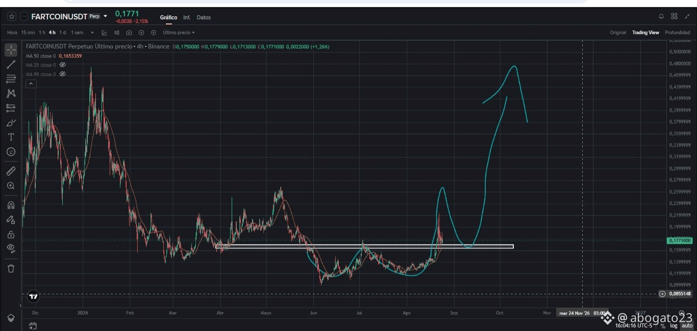Set interval to 1 h

click(x=42, y=33)
